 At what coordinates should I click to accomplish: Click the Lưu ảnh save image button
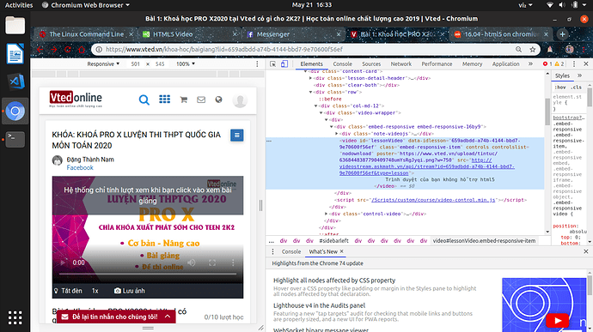click(x=129, y=291)
